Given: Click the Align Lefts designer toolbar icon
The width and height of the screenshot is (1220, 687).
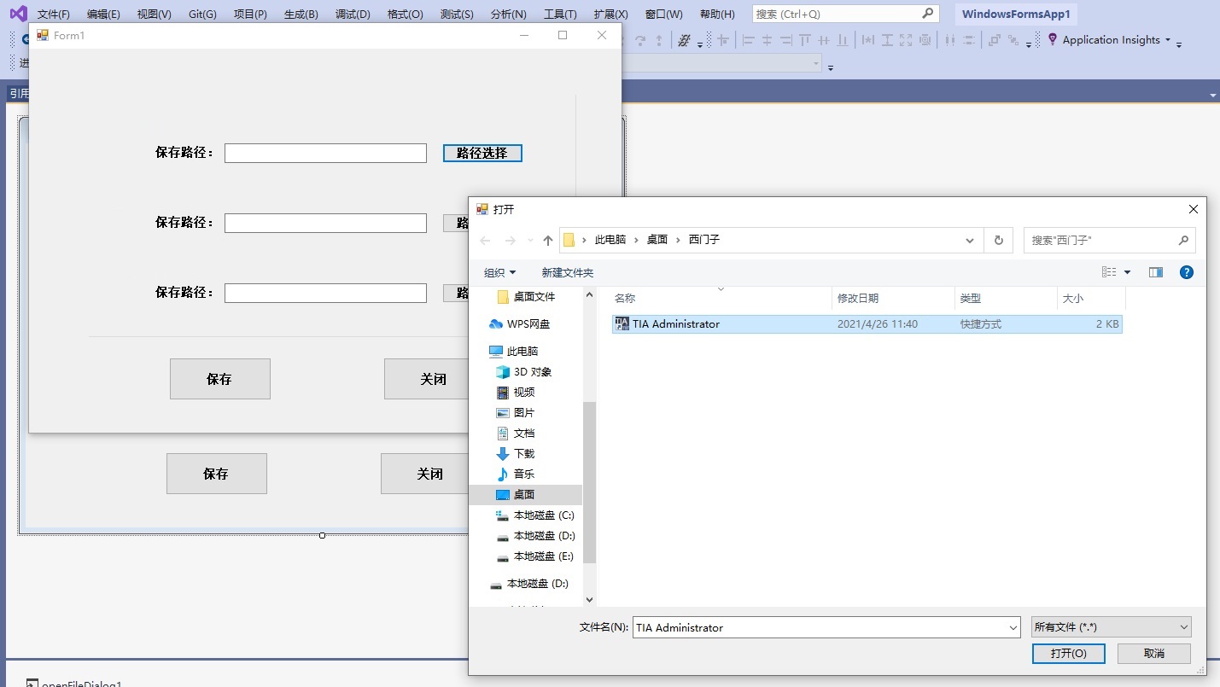Looking at the screenshot, I should coord(747,39).
